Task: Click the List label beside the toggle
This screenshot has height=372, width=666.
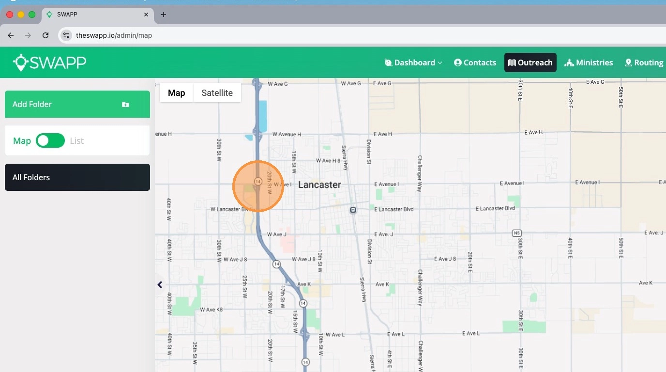Action: tap(76, 141)
